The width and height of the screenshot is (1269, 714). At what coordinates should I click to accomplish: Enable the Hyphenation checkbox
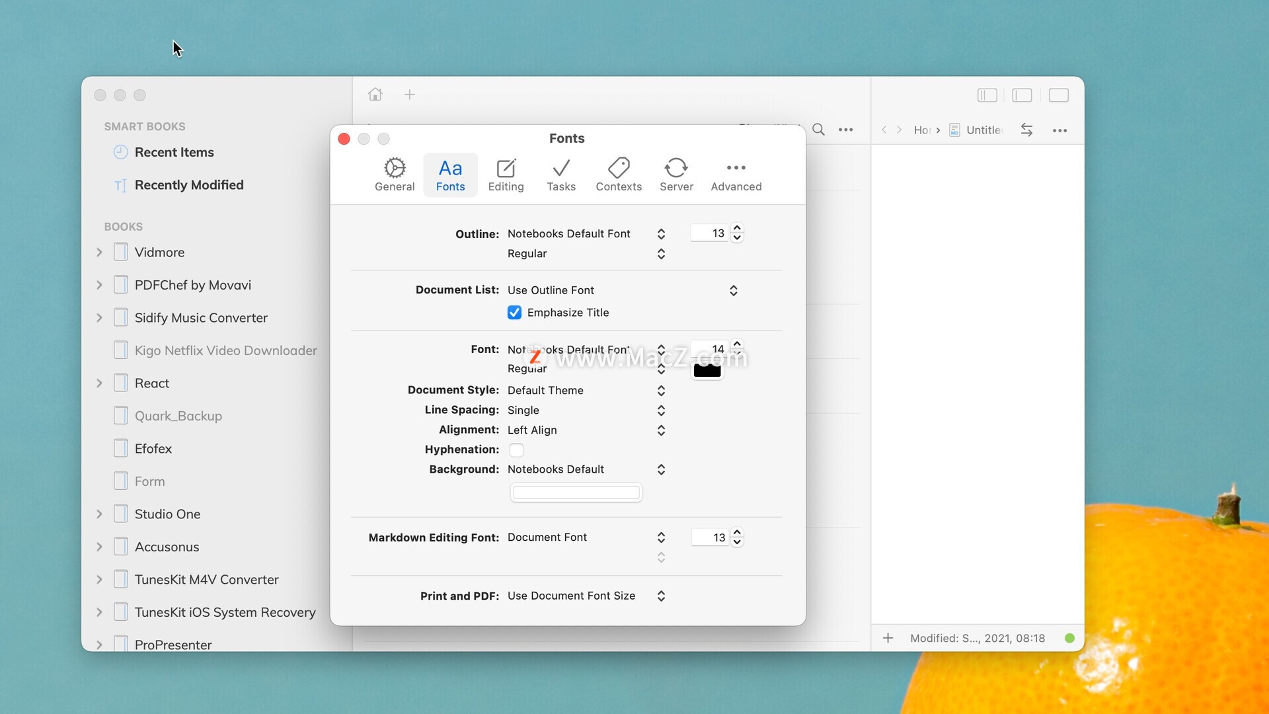click(516, 450)
